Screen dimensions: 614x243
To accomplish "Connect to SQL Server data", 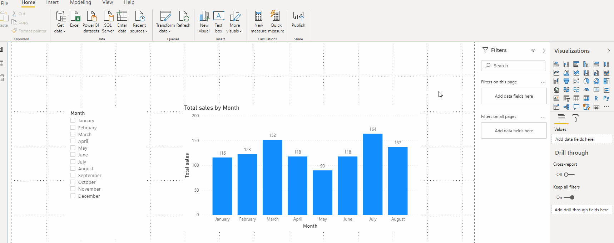I will [108, 22].
